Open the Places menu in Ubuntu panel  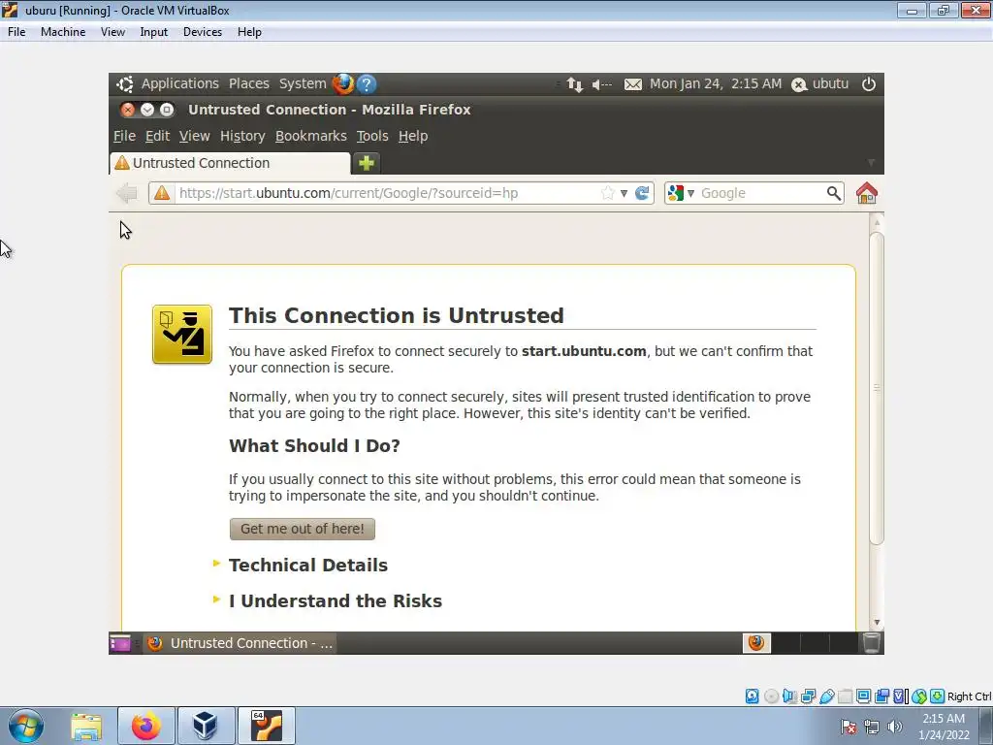pos(249,83)
